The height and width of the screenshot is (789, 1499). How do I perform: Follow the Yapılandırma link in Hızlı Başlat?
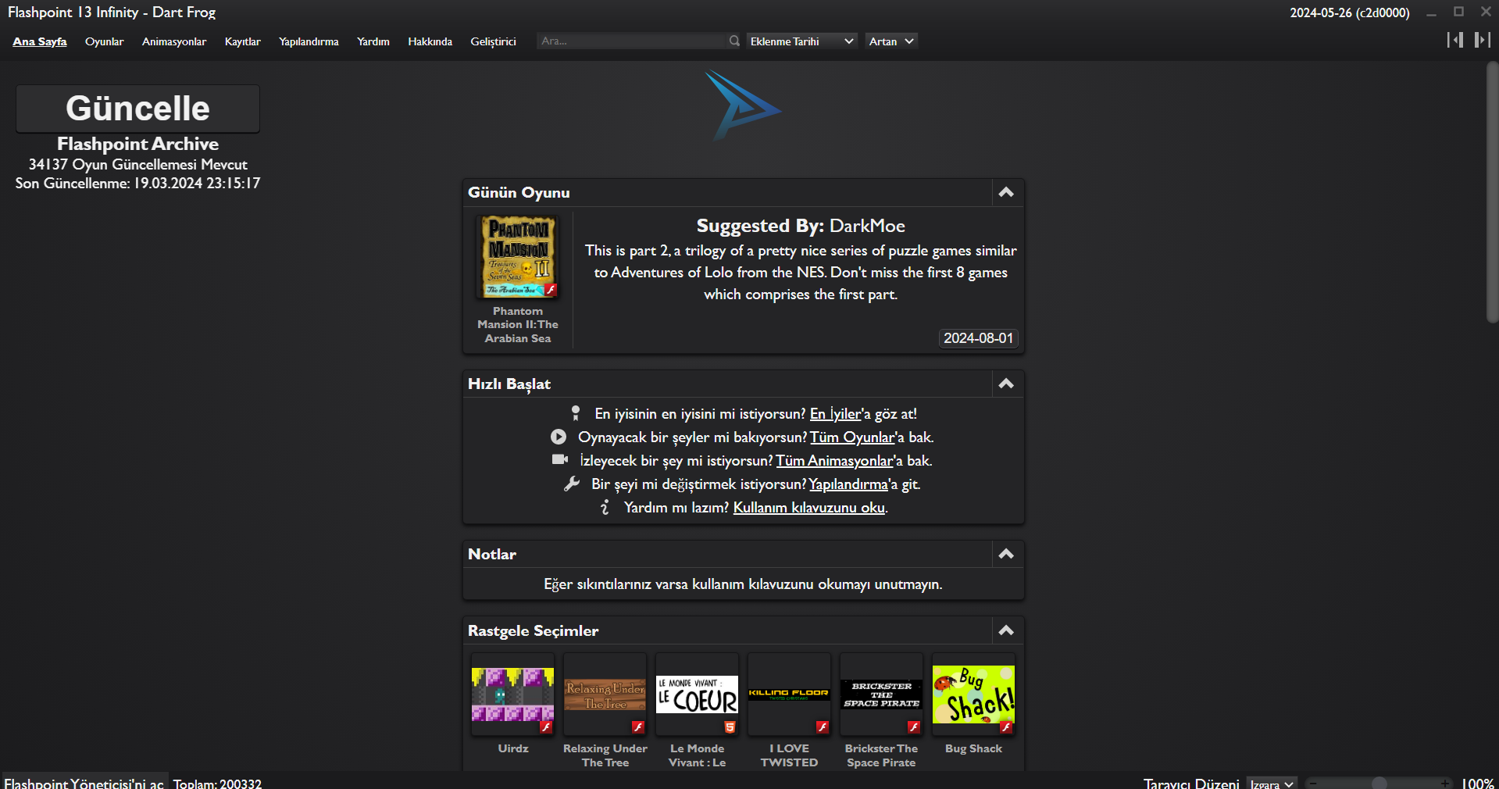pos(848,484)
